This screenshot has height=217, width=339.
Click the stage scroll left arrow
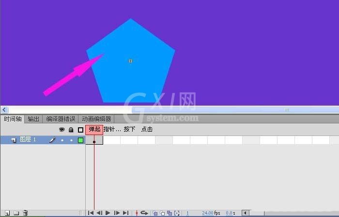(x=4, y=109)
